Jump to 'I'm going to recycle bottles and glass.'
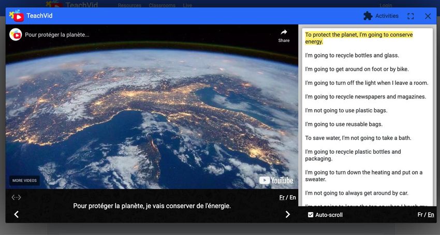The height and width of the screenshot is (235, 440). click(352, 55)
